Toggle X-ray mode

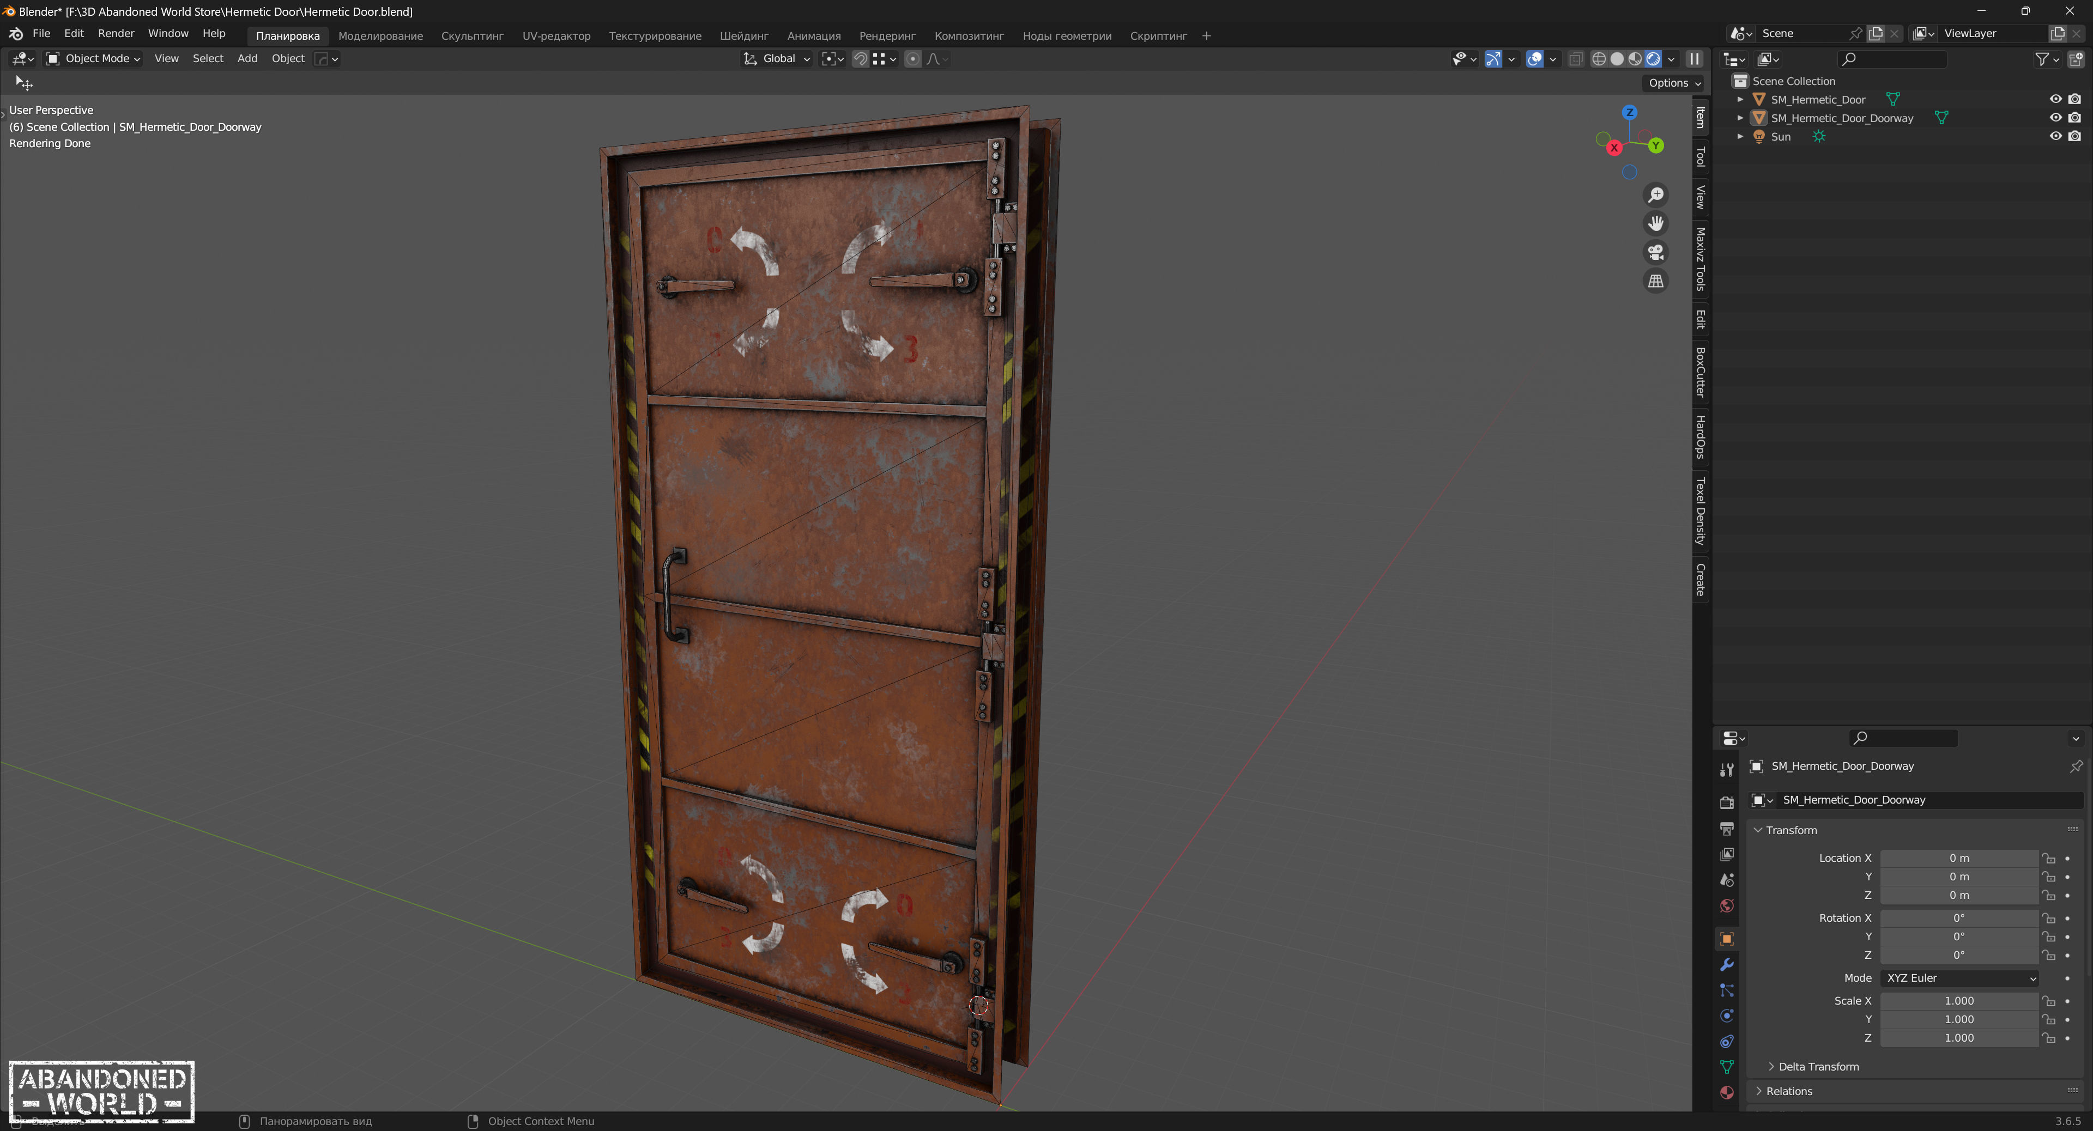click(x=1575, y=59)
